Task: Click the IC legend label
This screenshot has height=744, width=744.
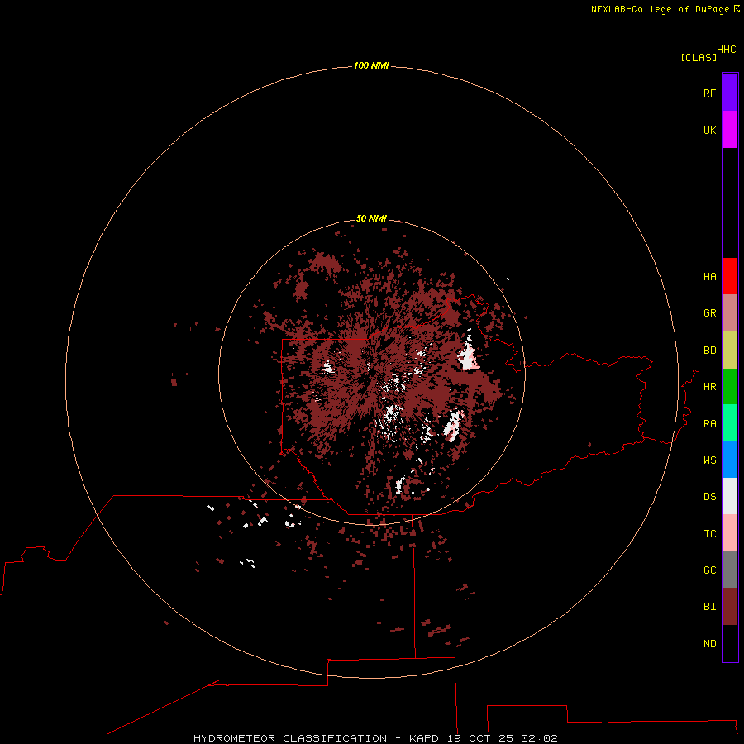Action: pos(709,534)
